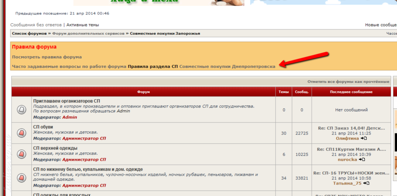Click topics count 30 for СП обуви

(x=283, y=133)
